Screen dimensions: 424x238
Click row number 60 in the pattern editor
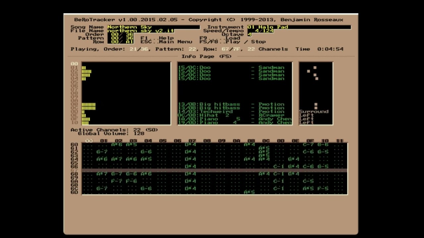click(x=74, y=144)
